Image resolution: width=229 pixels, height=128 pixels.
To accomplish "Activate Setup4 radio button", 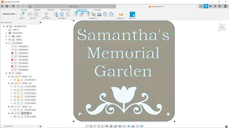I will coord(30,107).
